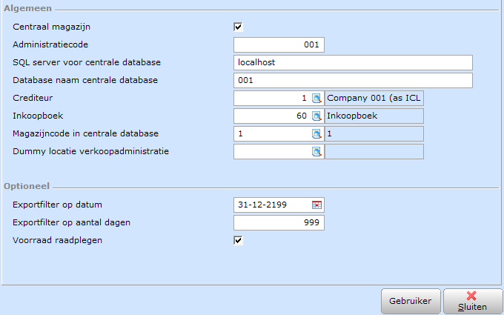Click the Crediteur number field
504x315 pixels.
[273, 98]
